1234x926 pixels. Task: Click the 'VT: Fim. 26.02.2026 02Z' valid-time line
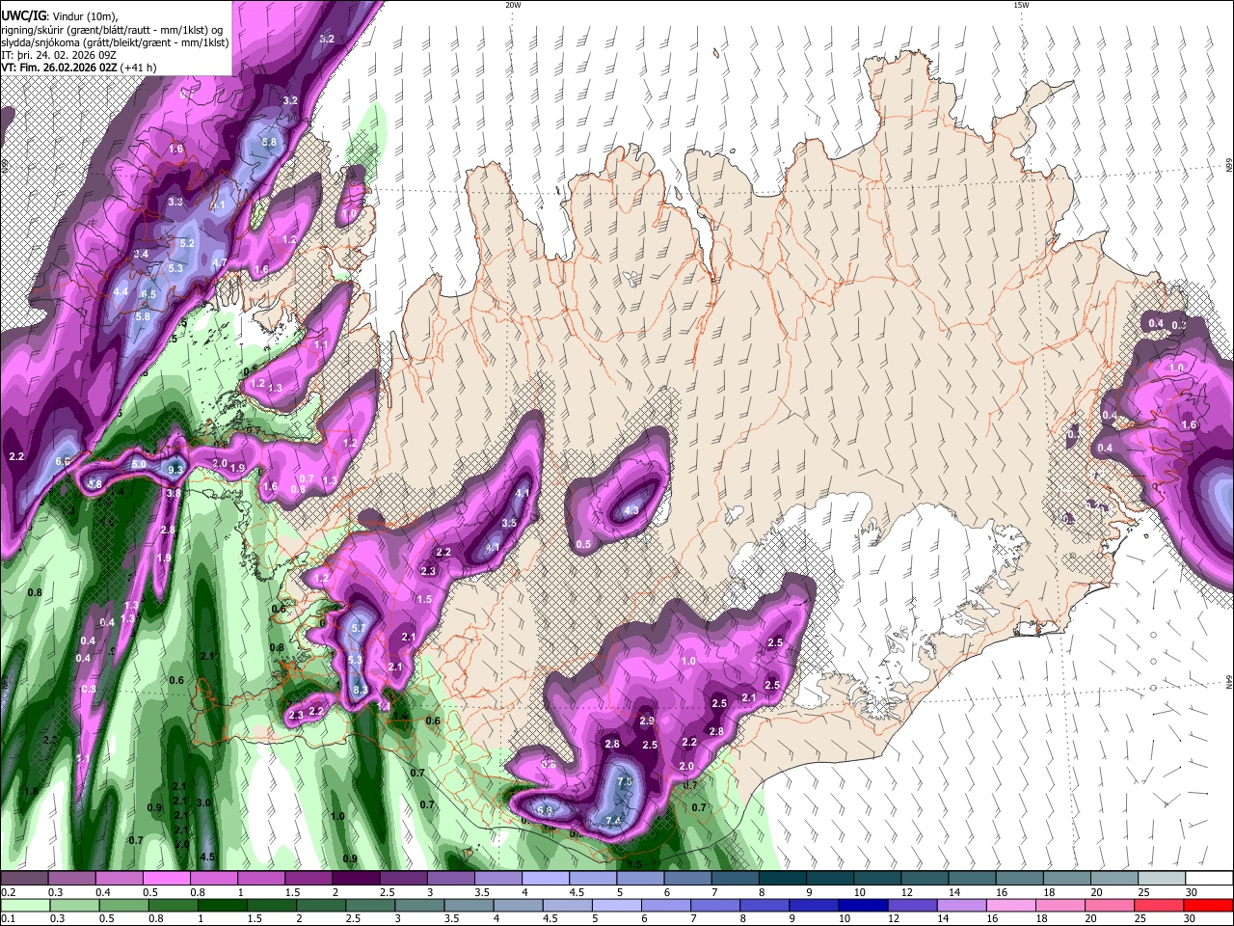click(x=59, y=68)
